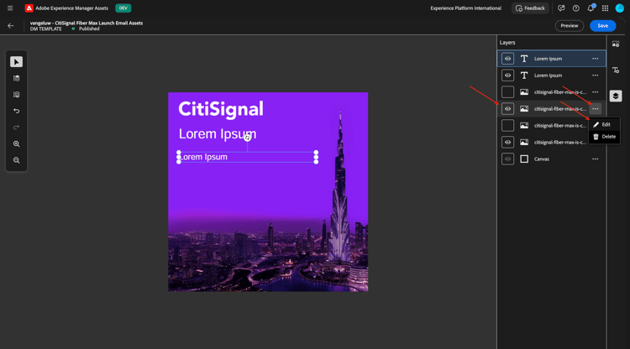Click the template title vangeluw CitiSignal Fiber Max
The width and height of the screenshot is (630, 349).
(87, 23)
